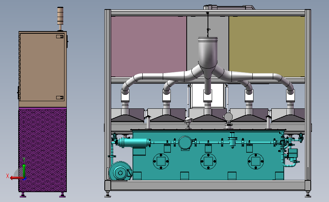Pick the middle circular flange on teal tank

pyautogui.click(x=208, y=161)
